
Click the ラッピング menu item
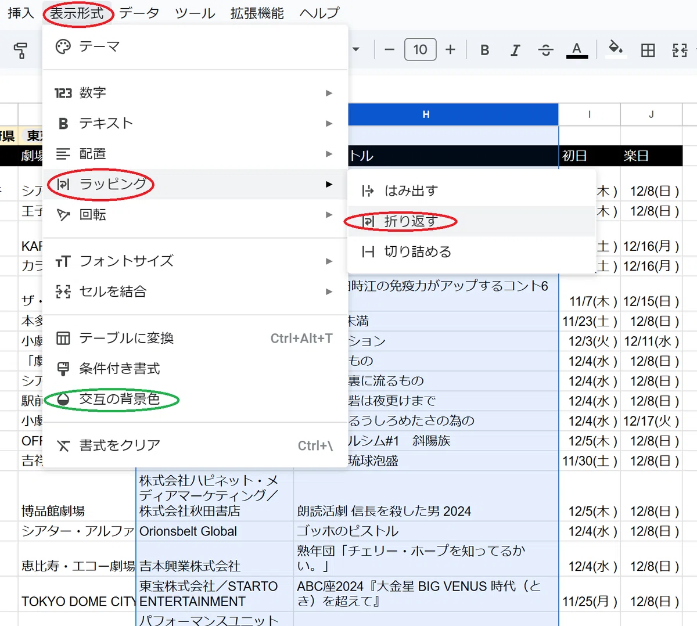click(195, 184)
